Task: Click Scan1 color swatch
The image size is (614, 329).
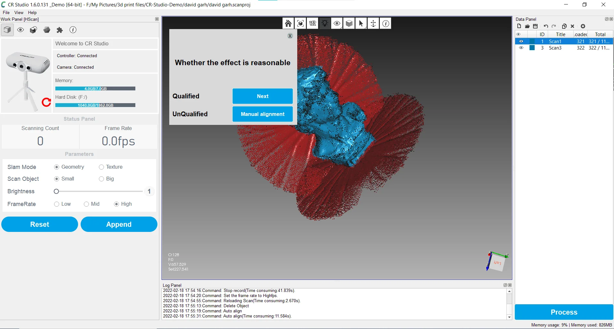Action: pos(532,42)
